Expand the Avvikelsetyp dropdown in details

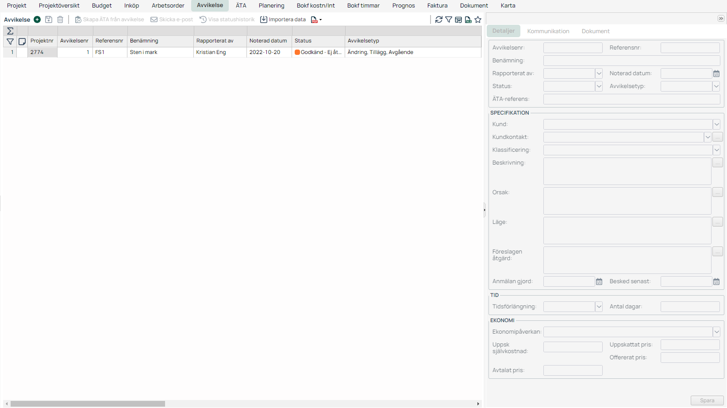coord(716,86)
